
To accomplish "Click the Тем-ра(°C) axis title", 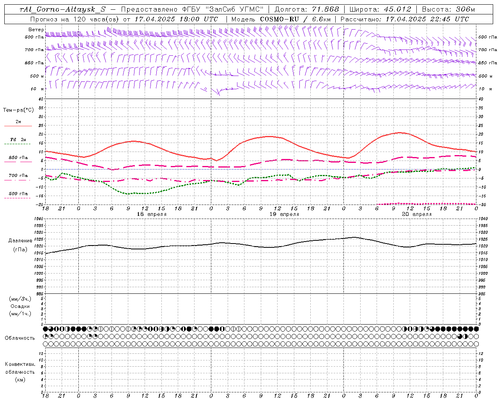I will pyautogui.click(x=18, y=110).
